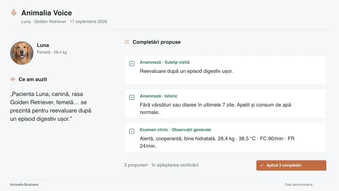Toggle the Examen clinic Observații generale checkbox

[132, 131]
